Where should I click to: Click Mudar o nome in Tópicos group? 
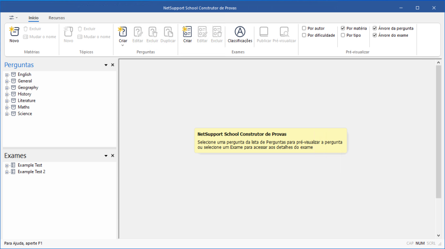[94, 37]
